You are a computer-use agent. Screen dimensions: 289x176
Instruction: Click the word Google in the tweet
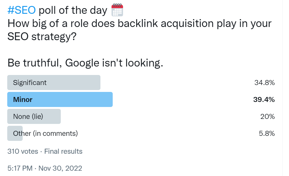tap(82, 63)
